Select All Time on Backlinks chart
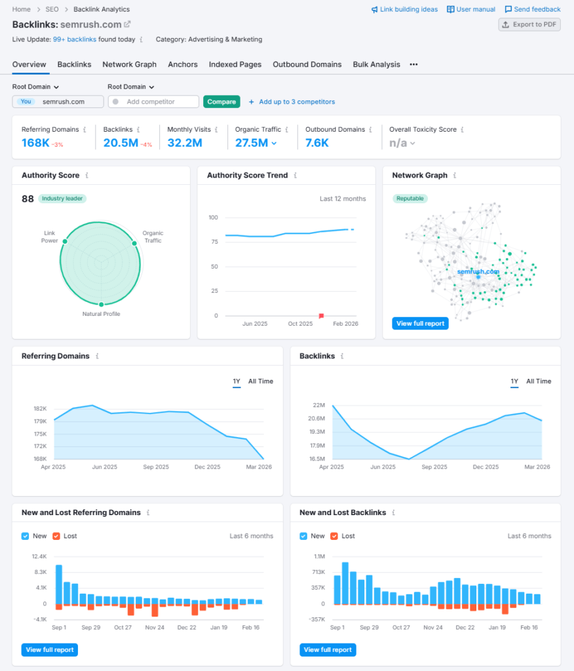This screenshot has height=671, width=574. click(539, 381)
